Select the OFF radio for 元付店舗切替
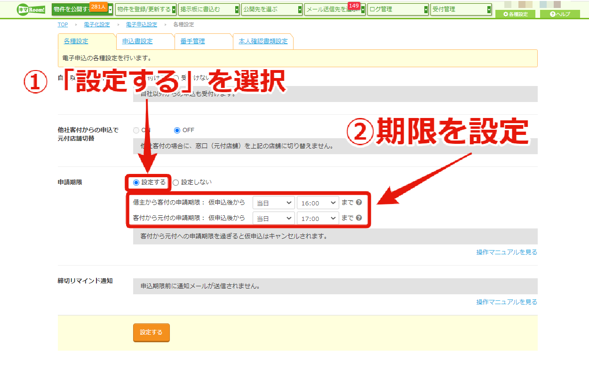 coord(177,130)
